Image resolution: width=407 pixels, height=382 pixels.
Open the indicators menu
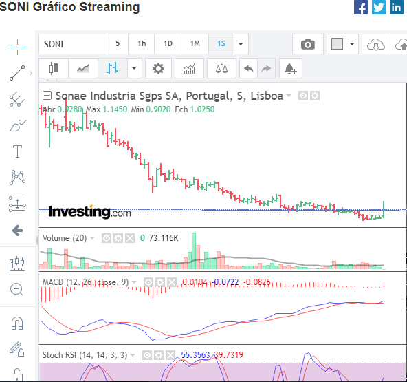[190, 68]
